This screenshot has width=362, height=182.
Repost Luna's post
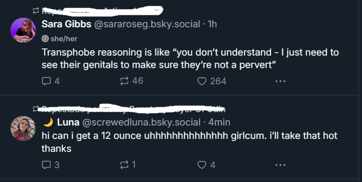[x=128, y=165]
